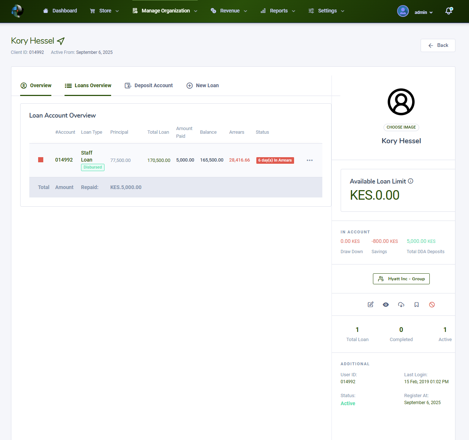This screenshot has height=440, width=469.
Task: Click the app logo in top-left corner
Action: pyautogui.click(x=17, y=11)
